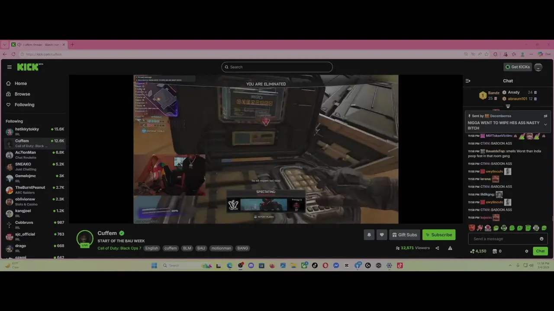The image size is (554, 311).
Task: Select the cuffem stream tag
Action: click(x=171, y=248)
